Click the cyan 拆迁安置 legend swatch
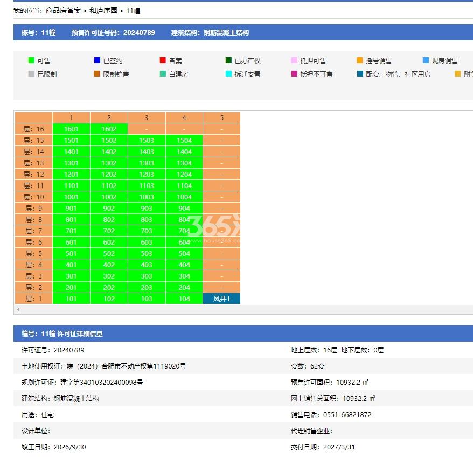 pyautogui.click(x=228, y=74)
